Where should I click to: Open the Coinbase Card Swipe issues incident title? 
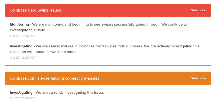[35, 10]
